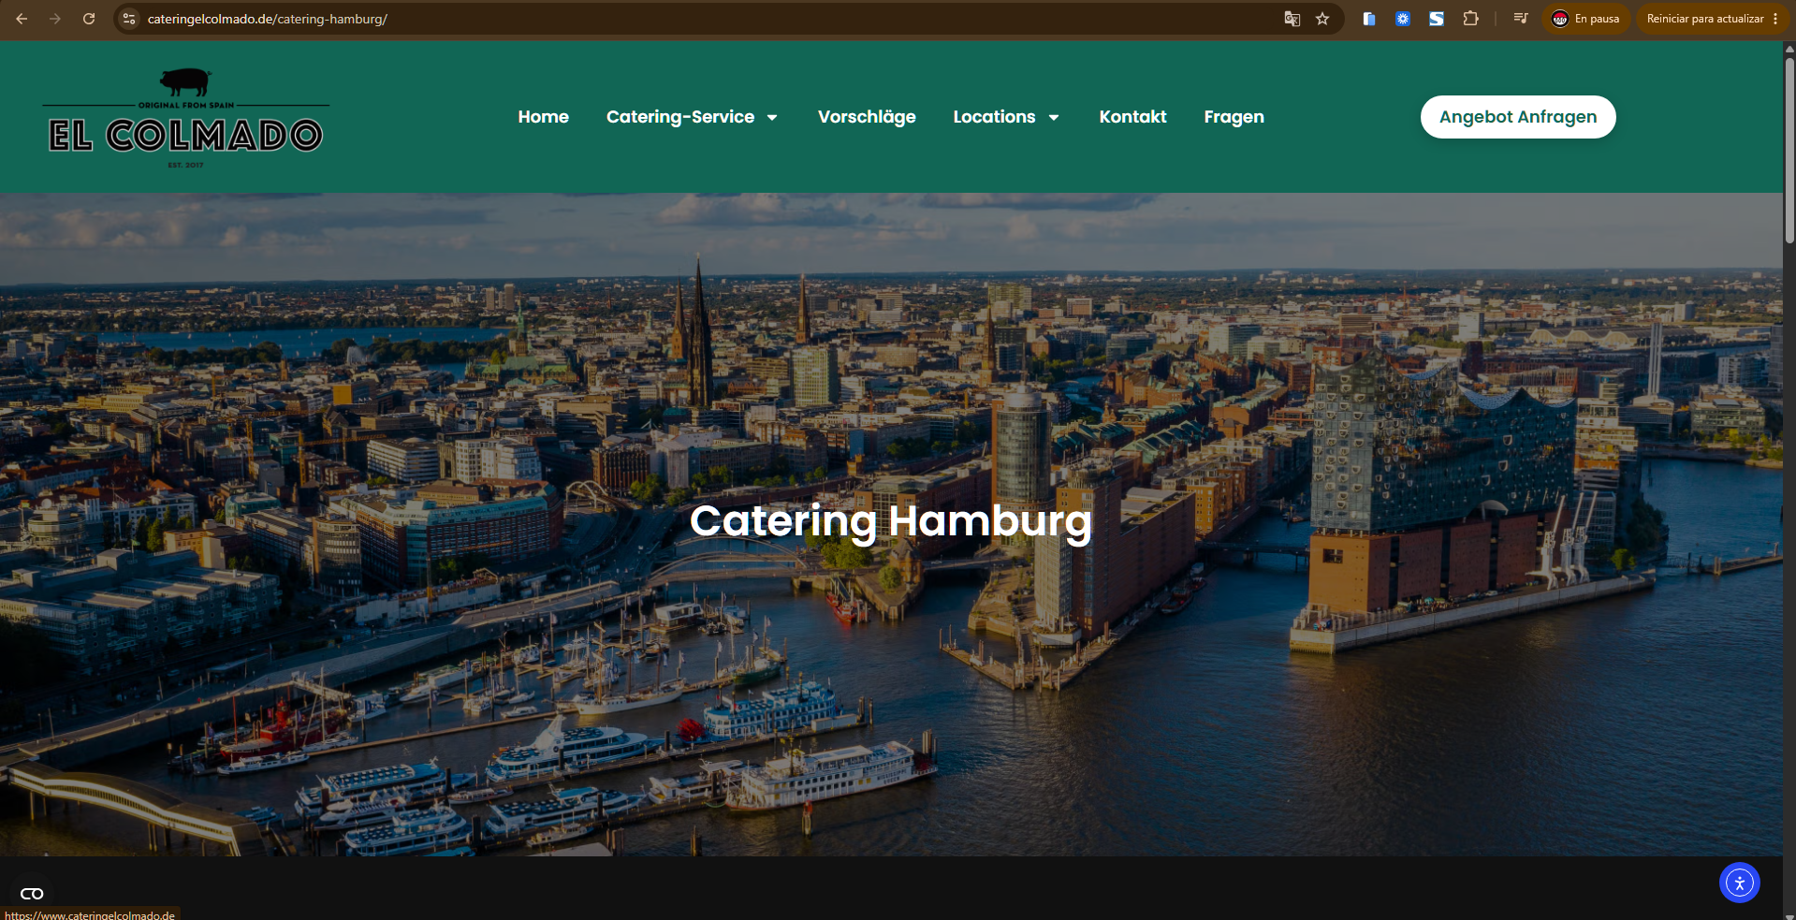Open the Chrome three-dot menu
The image size is (1796, 920).
tap(1775, 19)
